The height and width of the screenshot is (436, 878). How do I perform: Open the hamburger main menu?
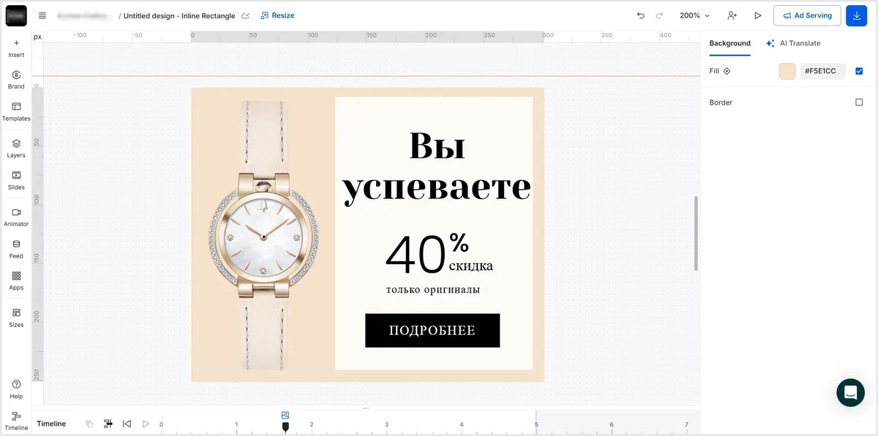pos(42,15)
